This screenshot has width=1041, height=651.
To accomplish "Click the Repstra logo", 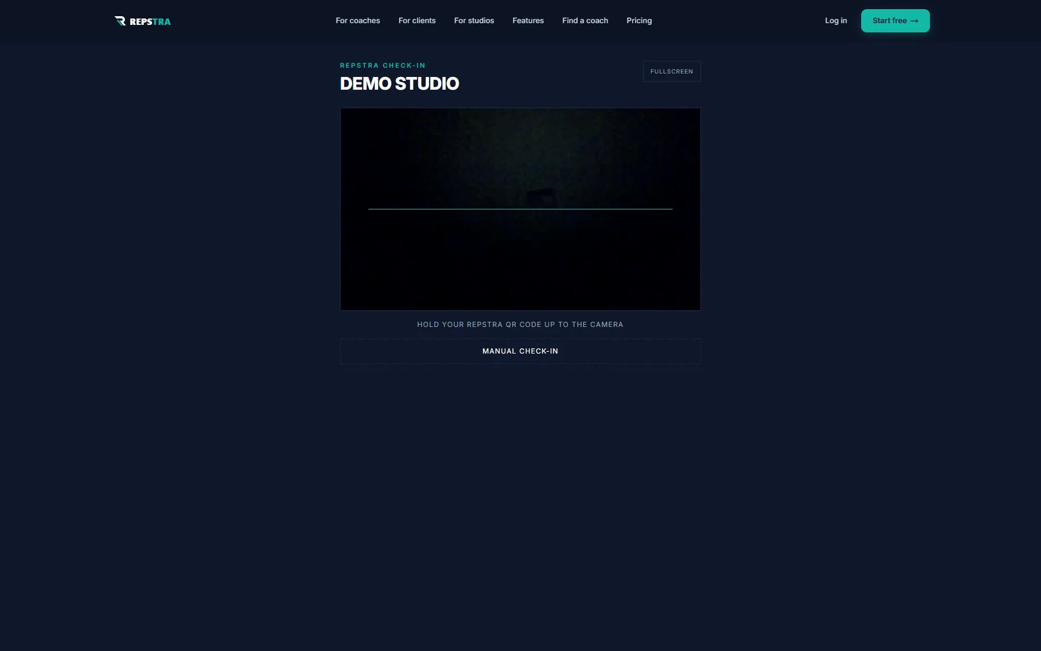I will 143,21.
